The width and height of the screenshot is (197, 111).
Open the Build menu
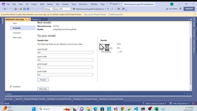coord(42,4)
